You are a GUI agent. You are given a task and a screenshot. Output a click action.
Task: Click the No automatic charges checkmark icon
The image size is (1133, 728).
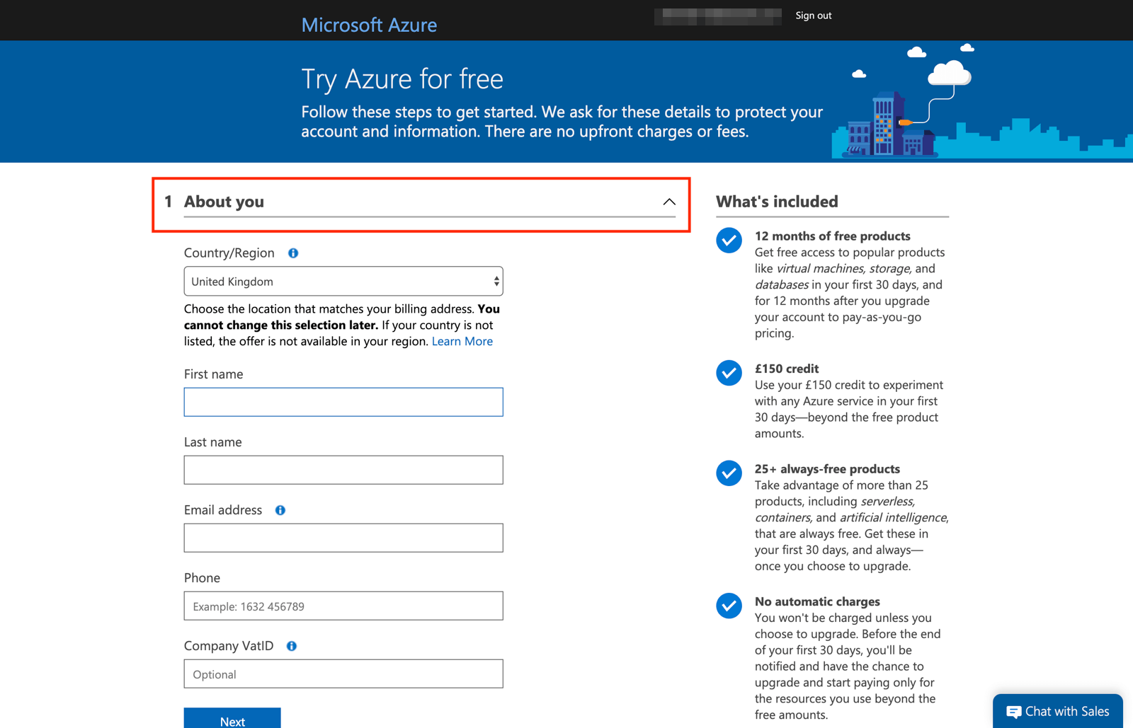(729, 606)
